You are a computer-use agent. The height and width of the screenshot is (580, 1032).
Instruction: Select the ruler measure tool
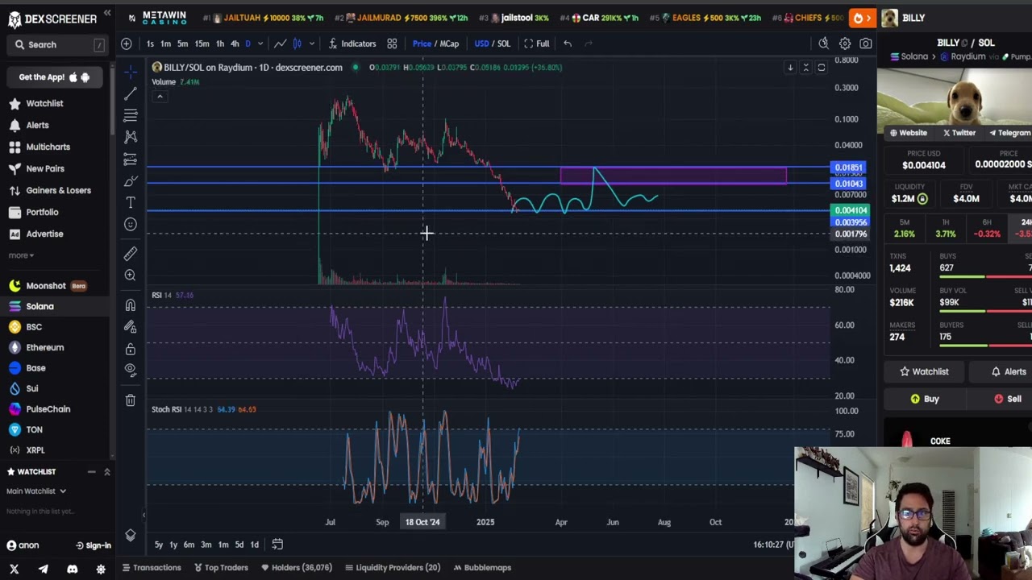click(131, 254)
